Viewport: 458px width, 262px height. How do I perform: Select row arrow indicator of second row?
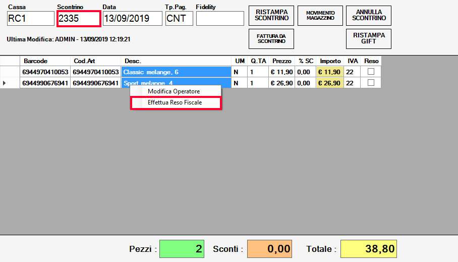(x=5, y=83)
